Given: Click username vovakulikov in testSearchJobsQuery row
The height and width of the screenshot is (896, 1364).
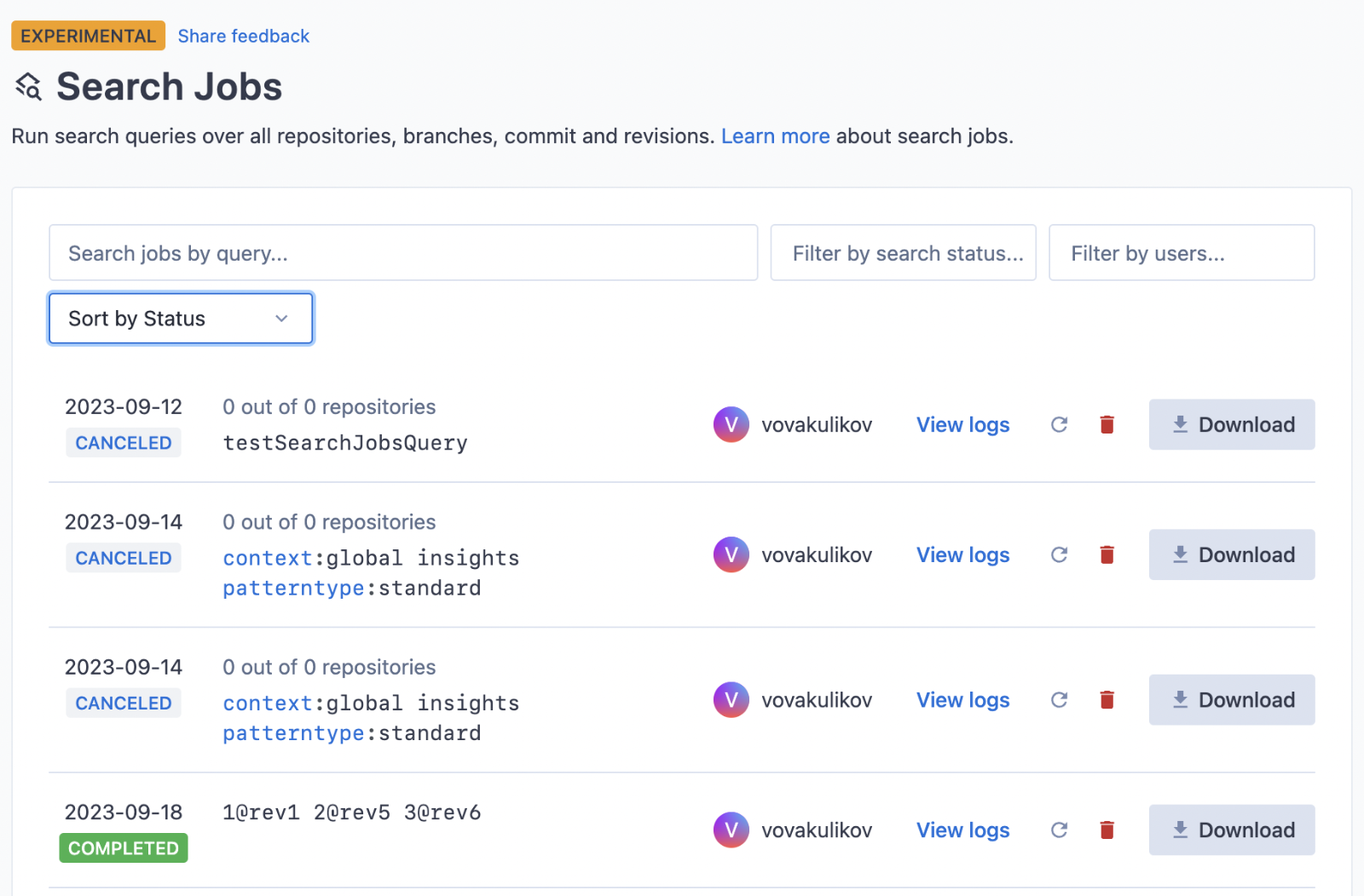Looking at the screenshot, I should tap(817, 424).
